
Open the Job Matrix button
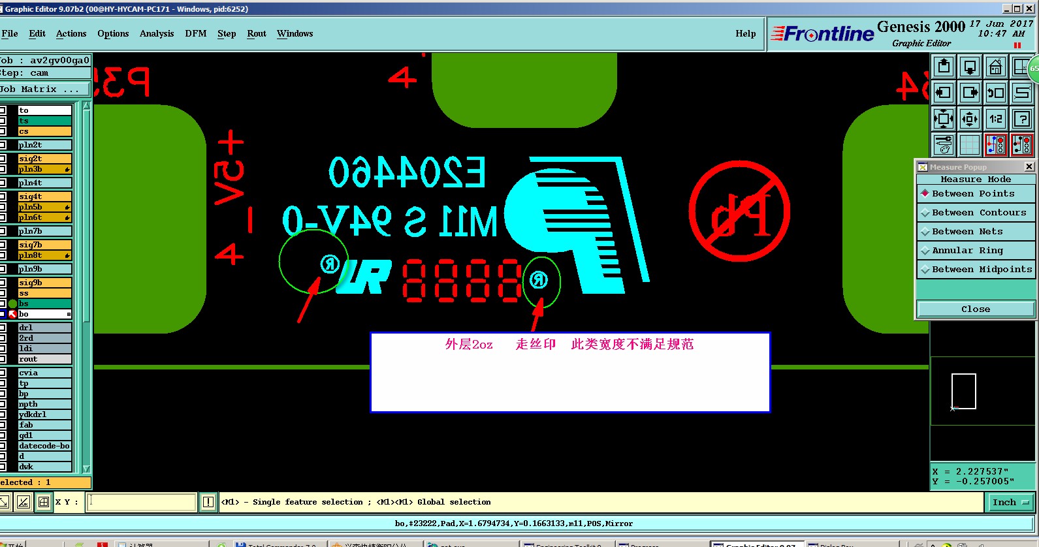pyautogui.click(x=44, y=89)
